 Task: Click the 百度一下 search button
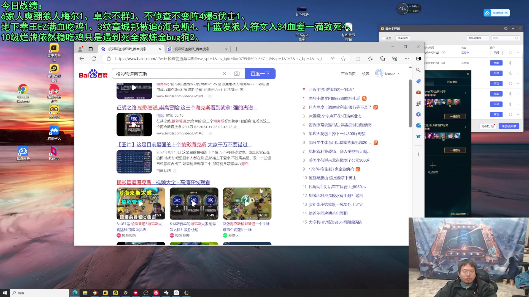260,74
